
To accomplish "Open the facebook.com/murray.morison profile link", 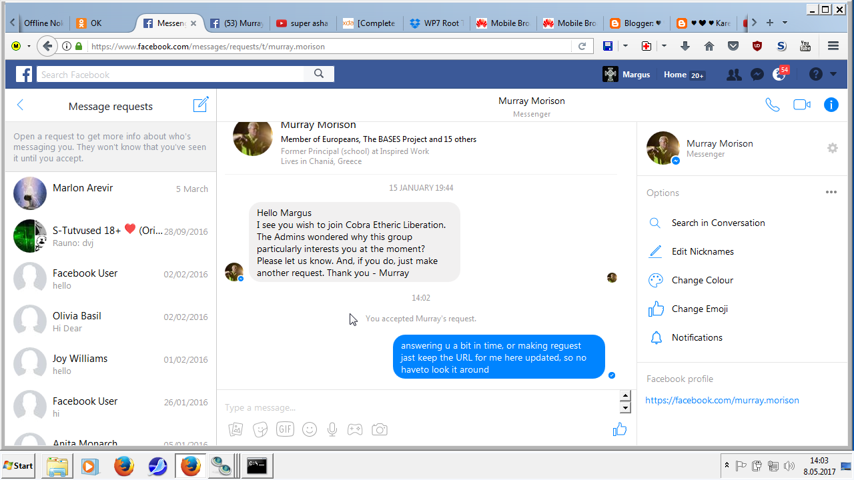I will (722, 400).
